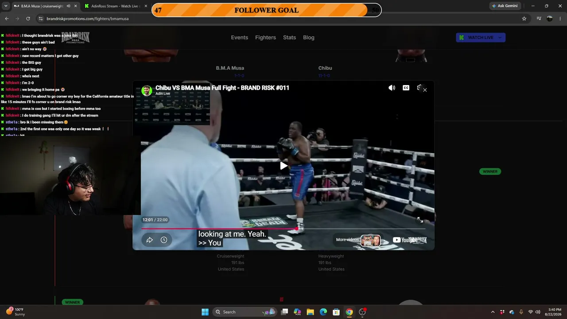This screenshot has width=567, height=319.
Task: Click the taskbar Search box
Action: (245, 312)
